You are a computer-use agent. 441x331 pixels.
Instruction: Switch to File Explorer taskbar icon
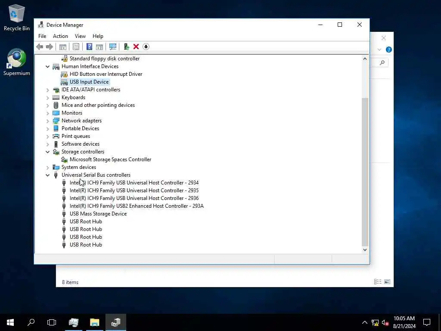94,322
